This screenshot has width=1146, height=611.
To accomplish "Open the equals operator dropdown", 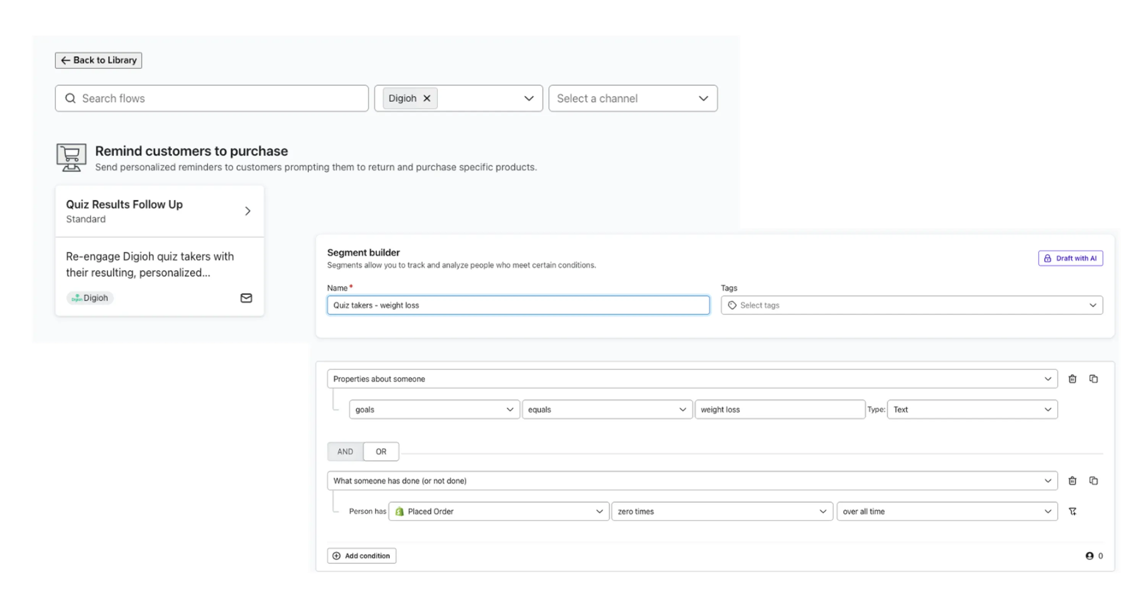I will [x=607, y=409].
